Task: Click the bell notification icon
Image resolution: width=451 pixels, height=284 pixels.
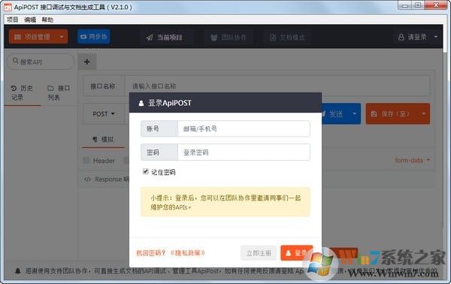Action: click(18, 270)
